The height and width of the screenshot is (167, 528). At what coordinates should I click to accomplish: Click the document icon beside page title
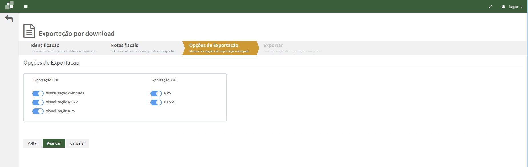(29, 31)
